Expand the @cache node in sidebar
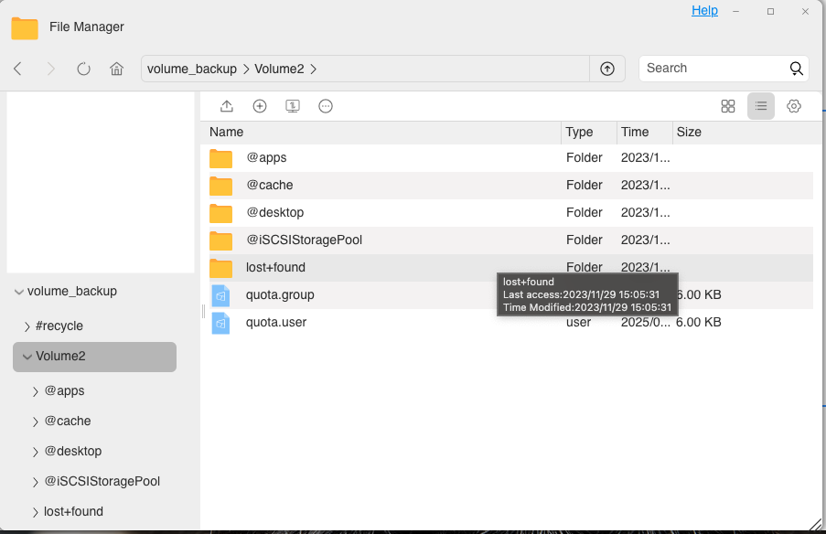 tap(36, 422)
